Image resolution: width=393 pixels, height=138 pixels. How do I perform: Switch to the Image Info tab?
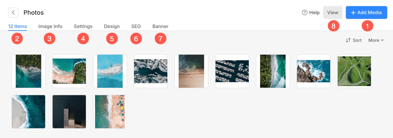tap(50, 27)
